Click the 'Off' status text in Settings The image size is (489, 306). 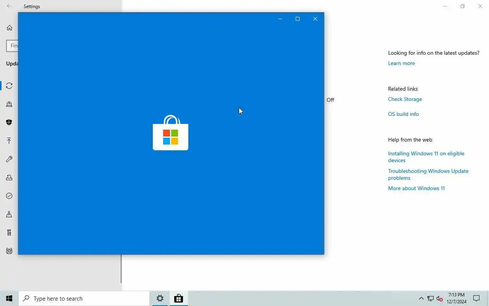tap(330, 100)
